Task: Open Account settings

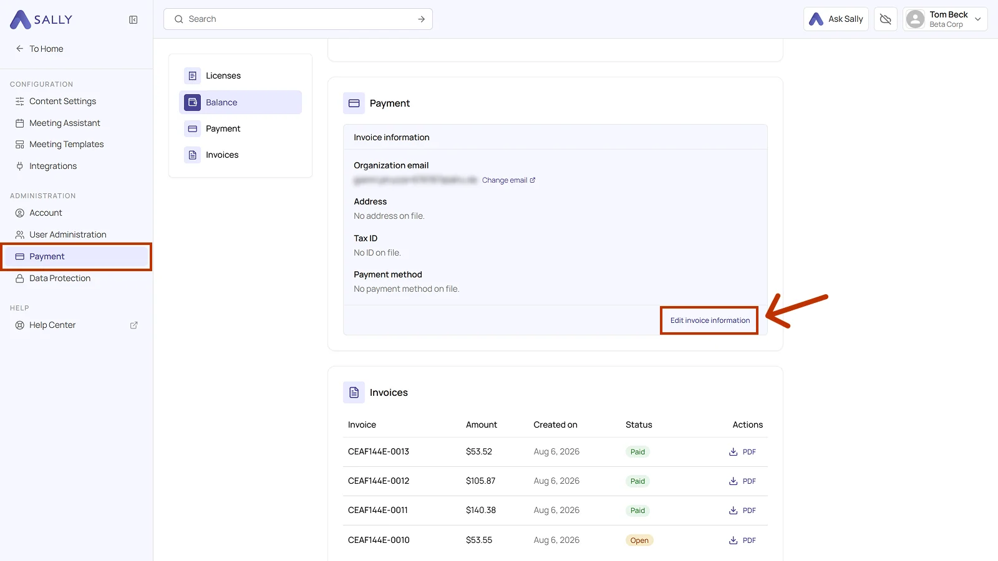Action: coord(46,213)
